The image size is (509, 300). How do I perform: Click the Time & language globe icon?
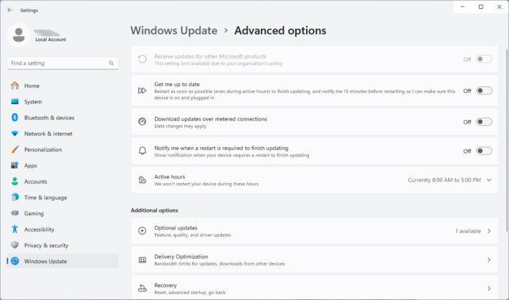[x=14, y=197]
